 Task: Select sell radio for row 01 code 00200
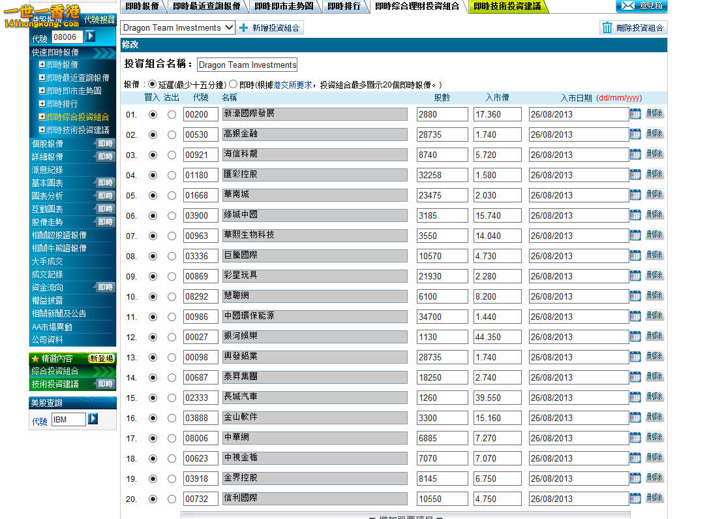click(x=172, y=115)
